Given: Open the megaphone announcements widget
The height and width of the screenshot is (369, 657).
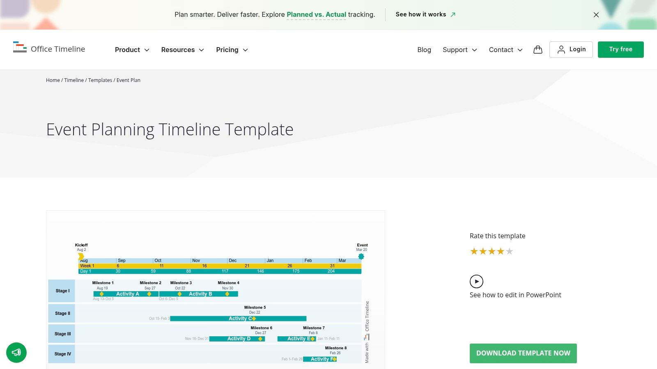Looking at the screenshot, I should [16, 353].
